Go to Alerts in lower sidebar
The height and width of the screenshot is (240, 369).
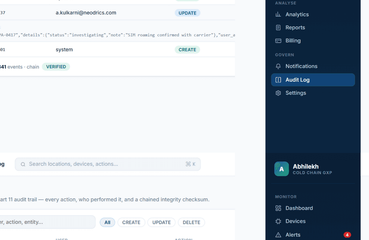click(313, 235)
